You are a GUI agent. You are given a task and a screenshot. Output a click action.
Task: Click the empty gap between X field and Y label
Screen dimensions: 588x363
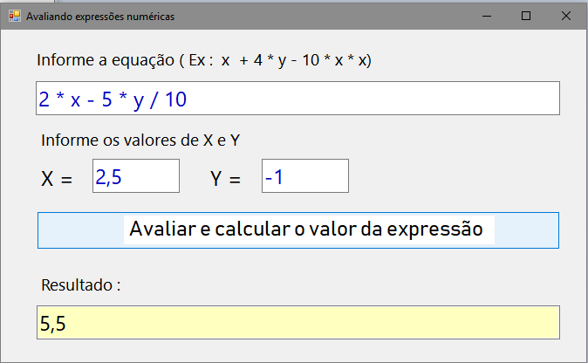[x=195, y=176]
